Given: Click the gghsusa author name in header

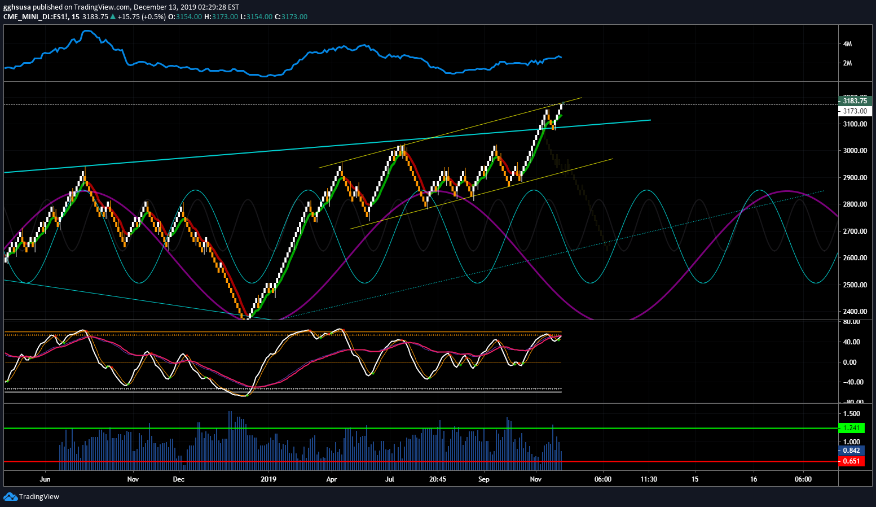Looking at the screenshot, I should (x=17, y=7).
